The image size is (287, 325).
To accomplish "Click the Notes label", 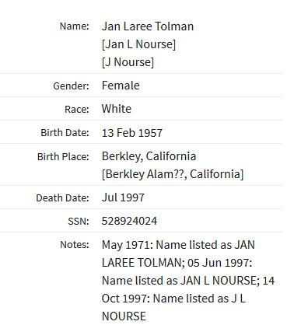I will [x=75, y=245].
